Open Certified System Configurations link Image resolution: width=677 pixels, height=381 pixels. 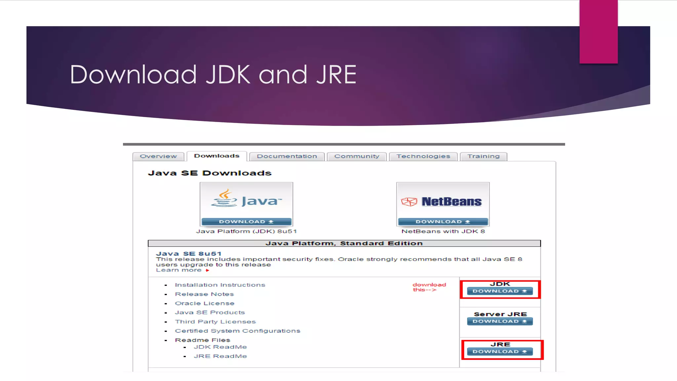(x=238, y=331)
